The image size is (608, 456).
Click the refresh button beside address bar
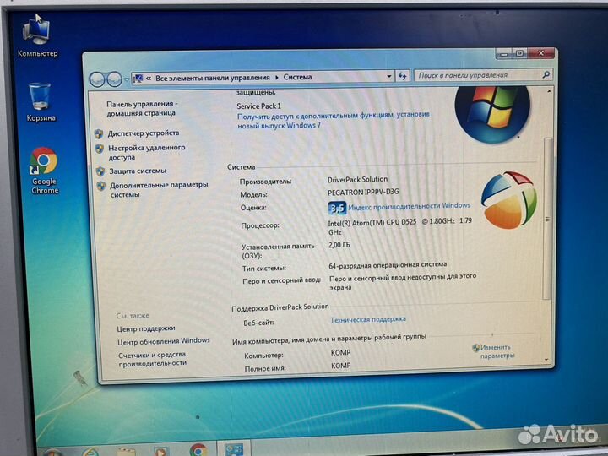[x=402, y=76]
